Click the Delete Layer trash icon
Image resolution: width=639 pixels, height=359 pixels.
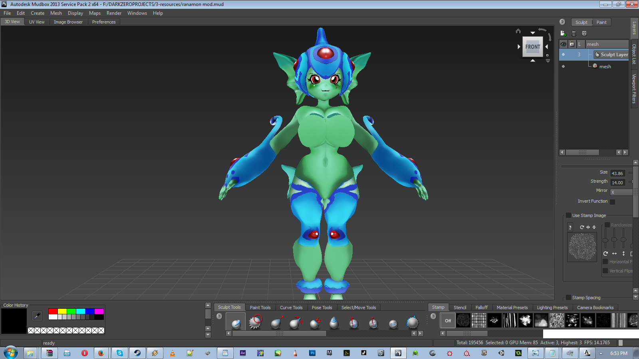point(574,34)
